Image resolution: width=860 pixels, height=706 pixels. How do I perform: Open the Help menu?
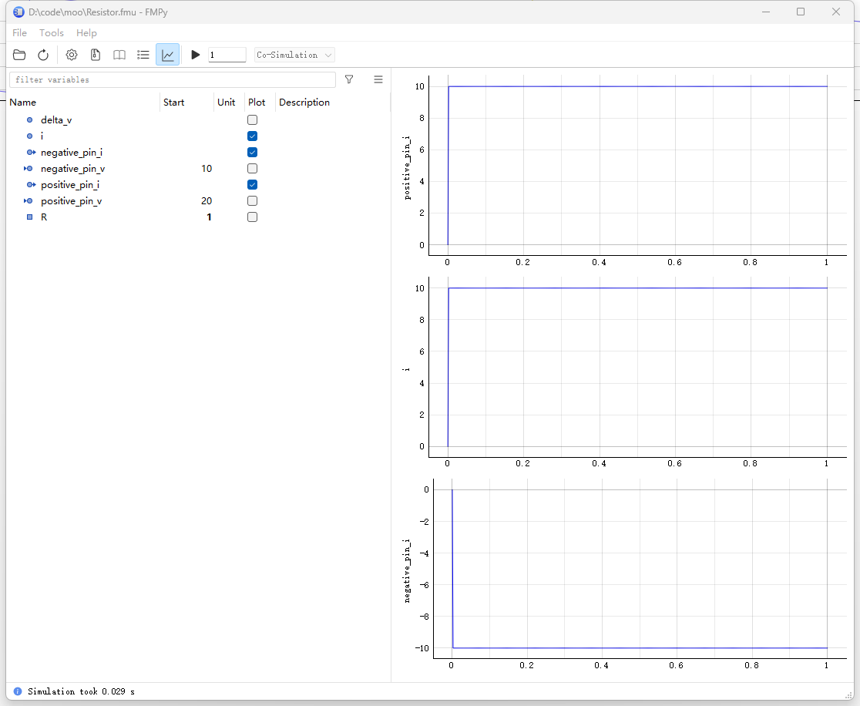pos(86,33)
